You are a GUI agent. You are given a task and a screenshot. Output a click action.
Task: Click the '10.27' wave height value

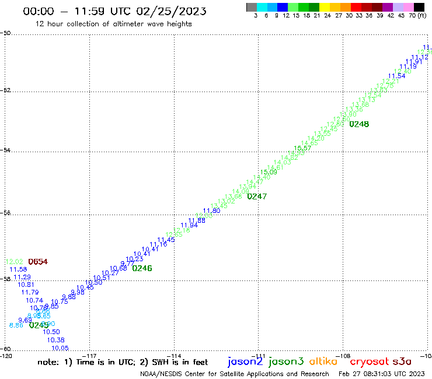tap(110, 273)
